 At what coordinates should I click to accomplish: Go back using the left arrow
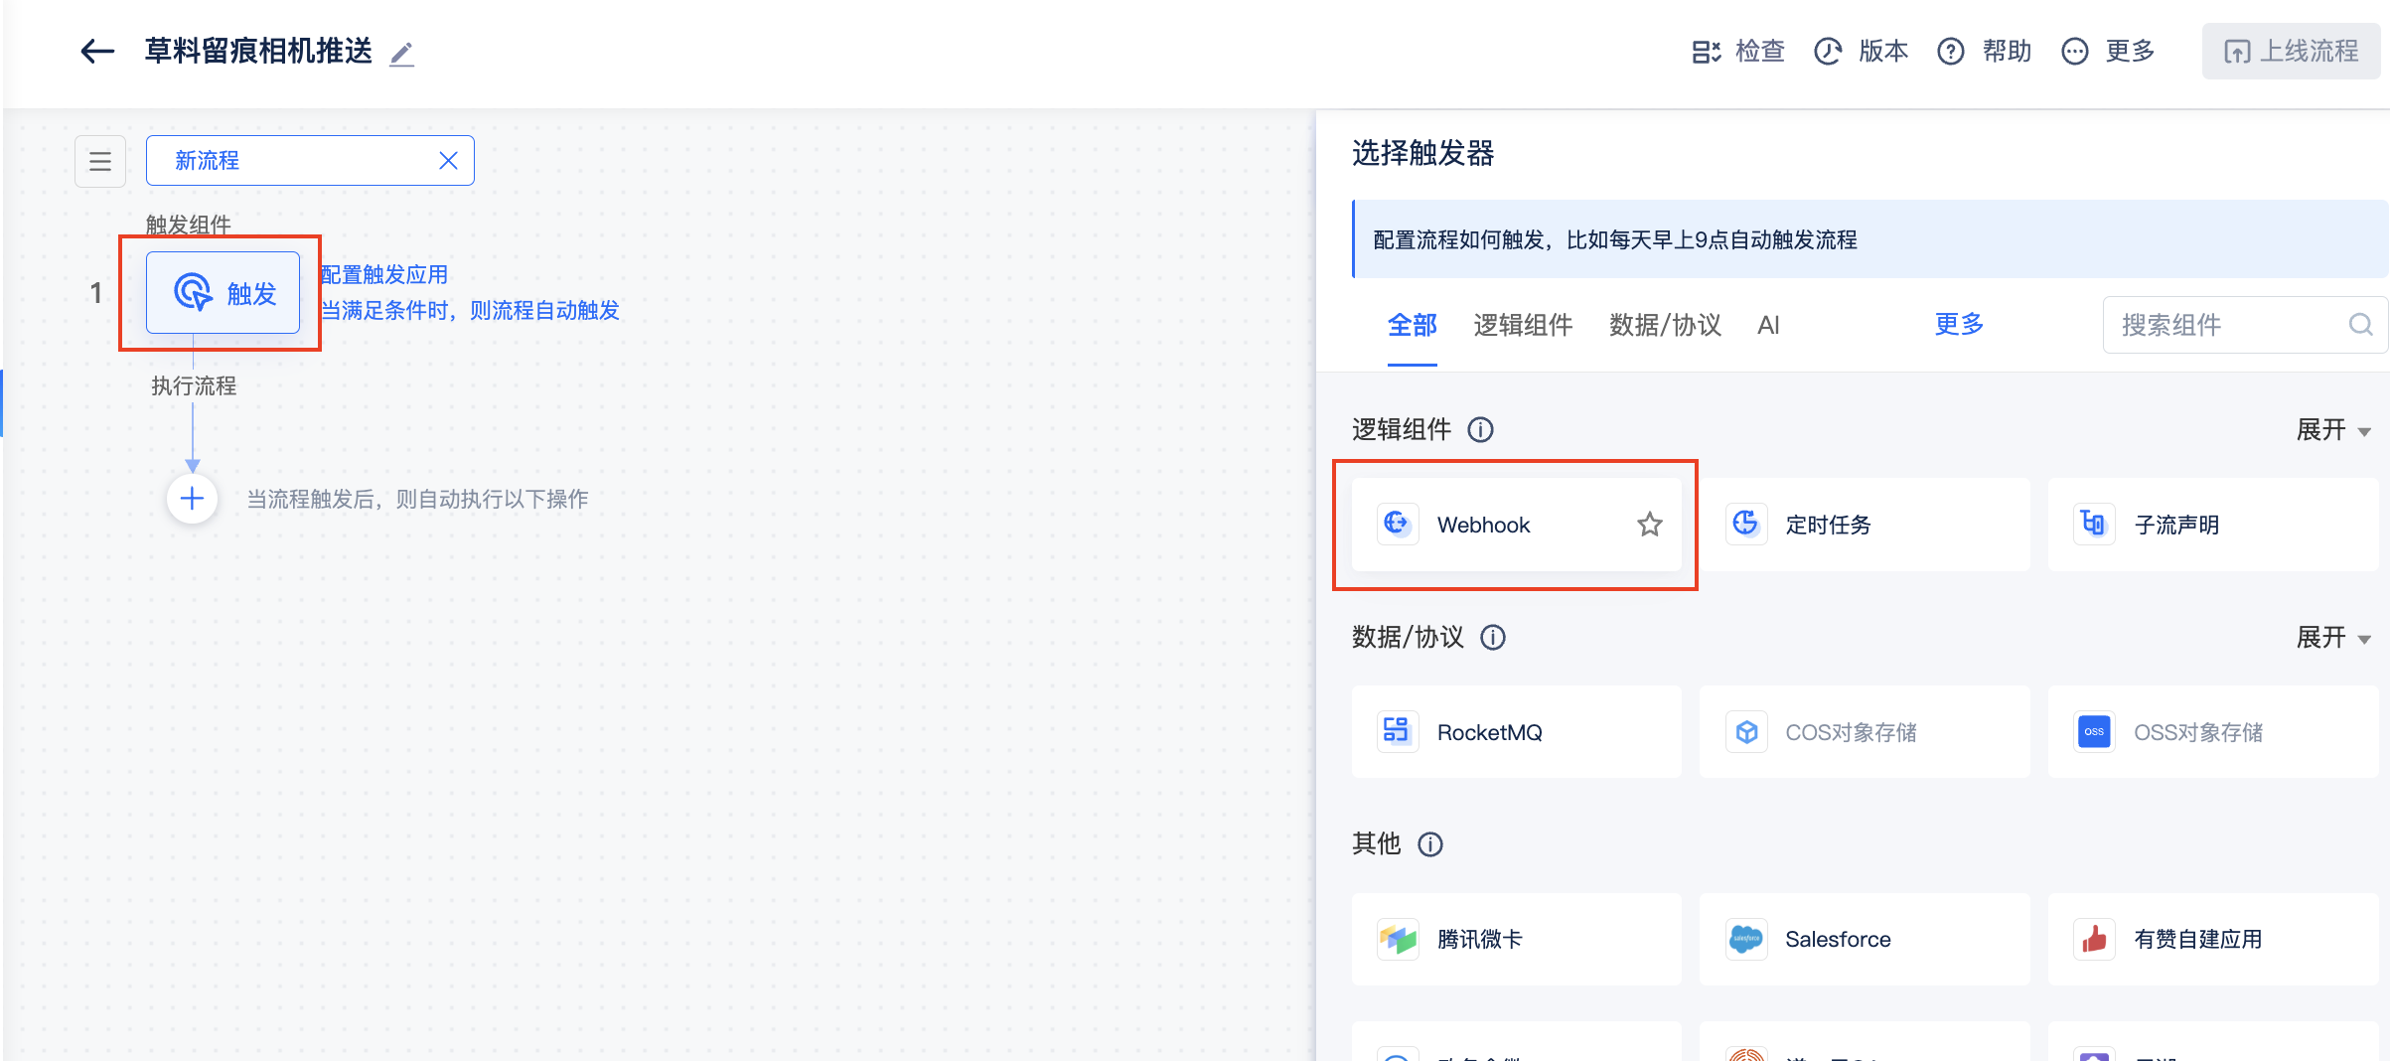[x=97, y=51]
